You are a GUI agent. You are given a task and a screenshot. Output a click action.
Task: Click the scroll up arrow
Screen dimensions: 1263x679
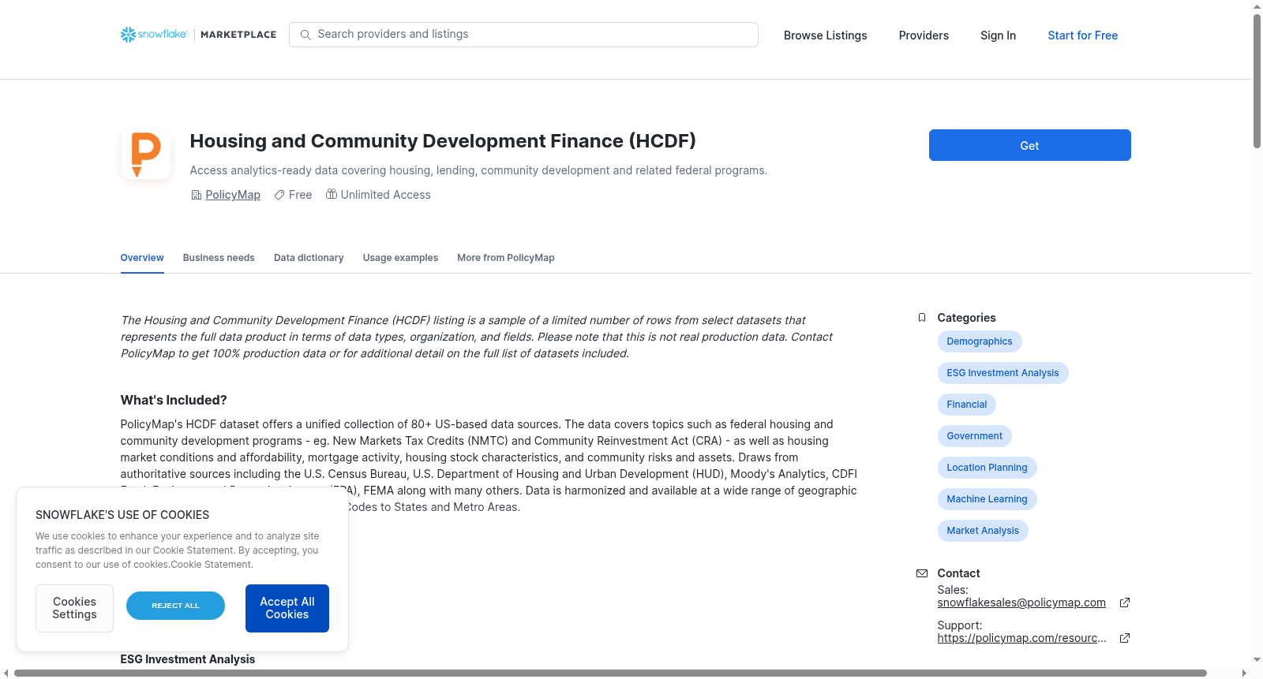coord(1257,6)
